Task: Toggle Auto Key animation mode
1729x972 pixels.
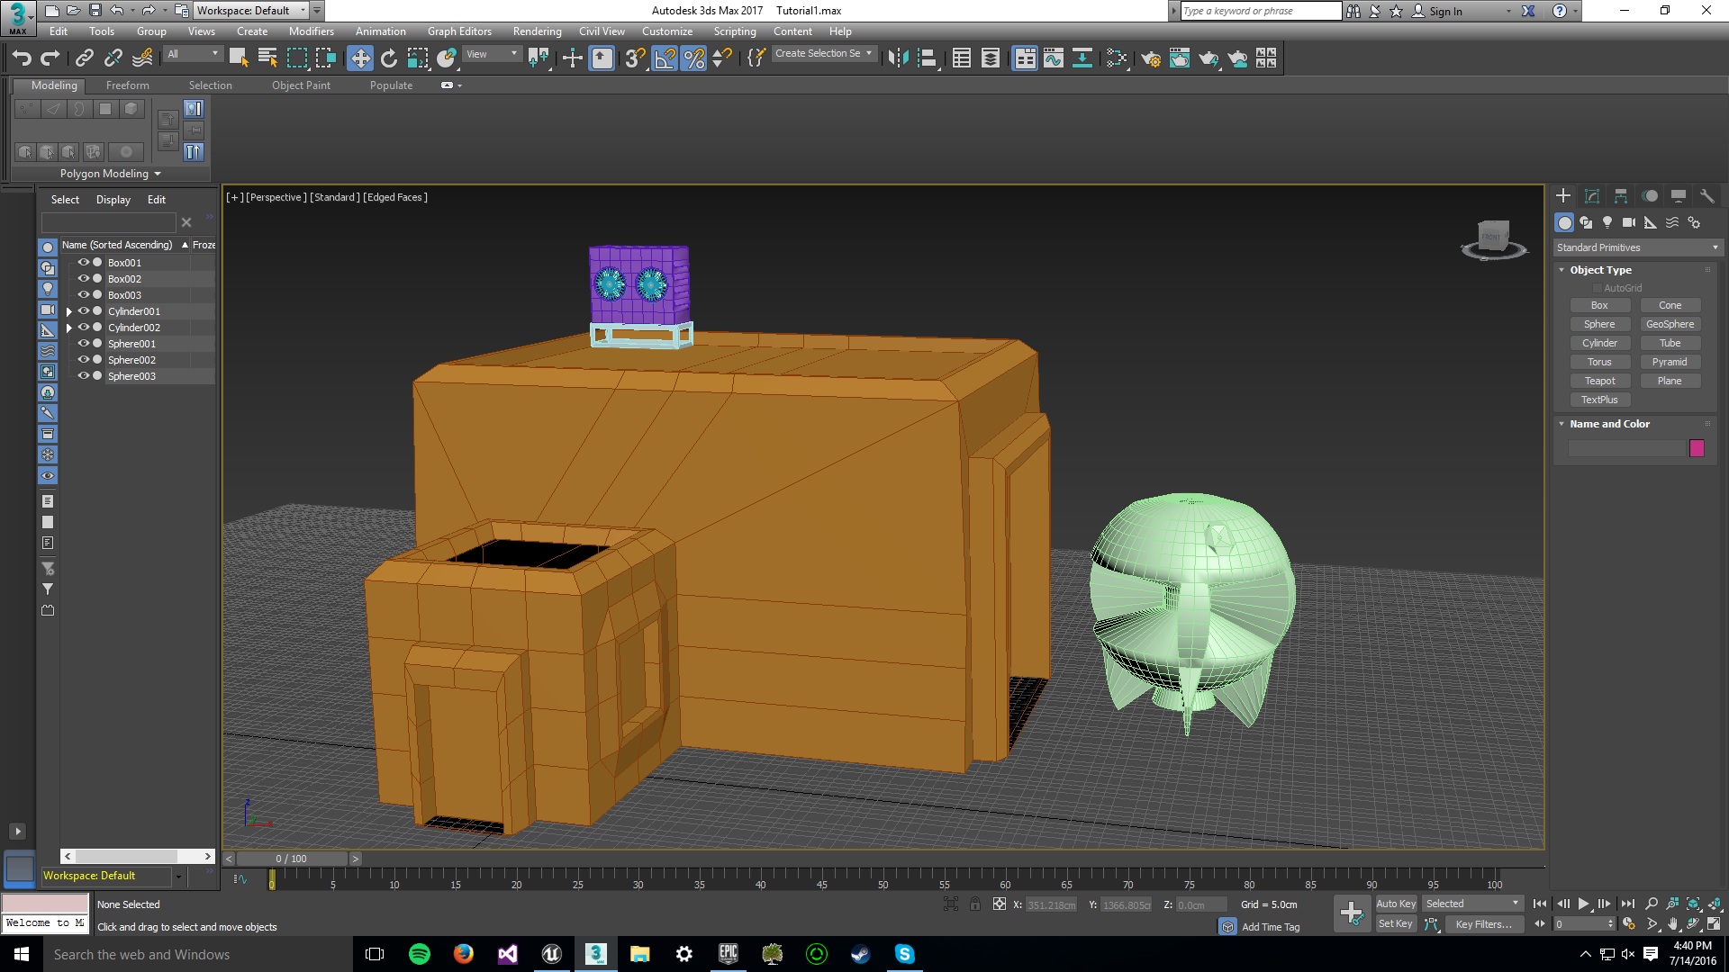Action: tap(1396, 904)
